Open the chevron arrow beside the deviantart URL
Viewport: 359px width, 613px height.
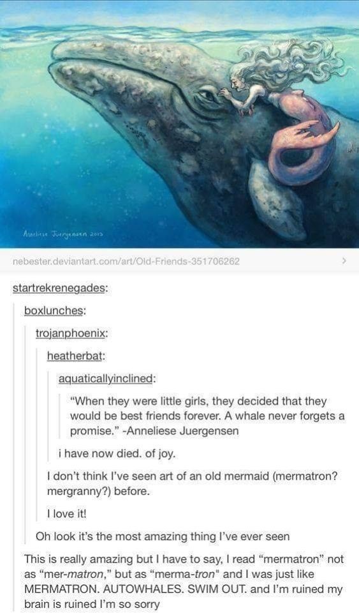pyautogui.click(x=344, y=261)
